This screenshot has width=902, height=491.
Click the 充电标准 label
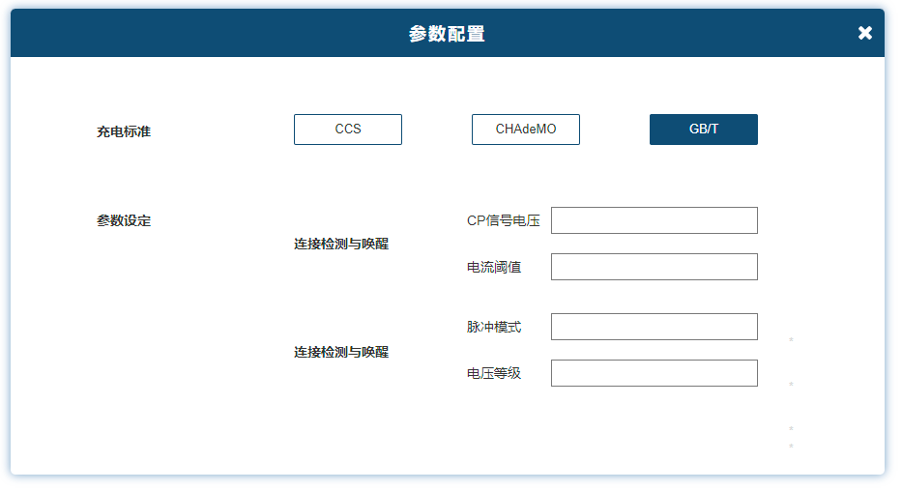[124, 131]
